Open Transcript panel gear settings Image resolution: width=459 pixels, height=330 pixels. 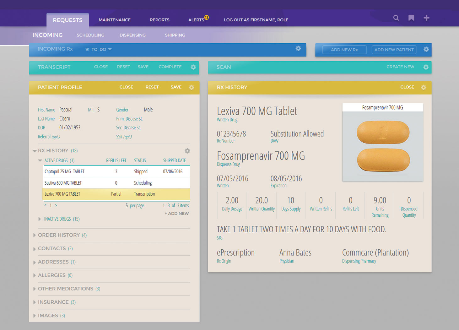tap(193, 67)
